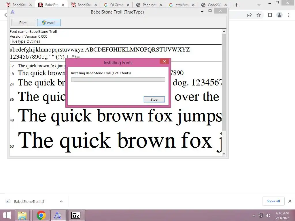Screen dimensions: 295x221
Task: Click Chrome icon in taskbar
Action: [41, 215]
